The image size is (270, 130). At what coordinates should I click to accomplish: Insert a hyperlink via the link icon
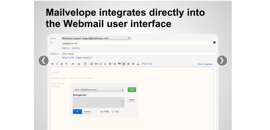click(x=96, y=64)
